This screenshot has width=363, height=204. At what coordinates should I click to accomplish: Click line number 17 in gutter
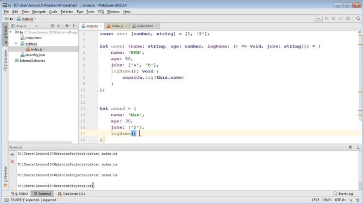coord(83,134)
